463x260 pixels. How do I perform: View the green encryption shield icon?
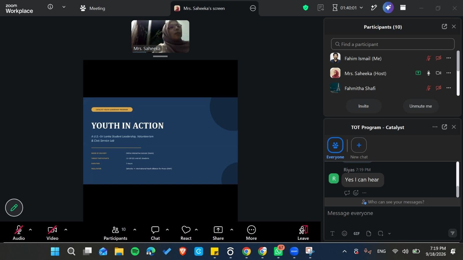(306, 8)
